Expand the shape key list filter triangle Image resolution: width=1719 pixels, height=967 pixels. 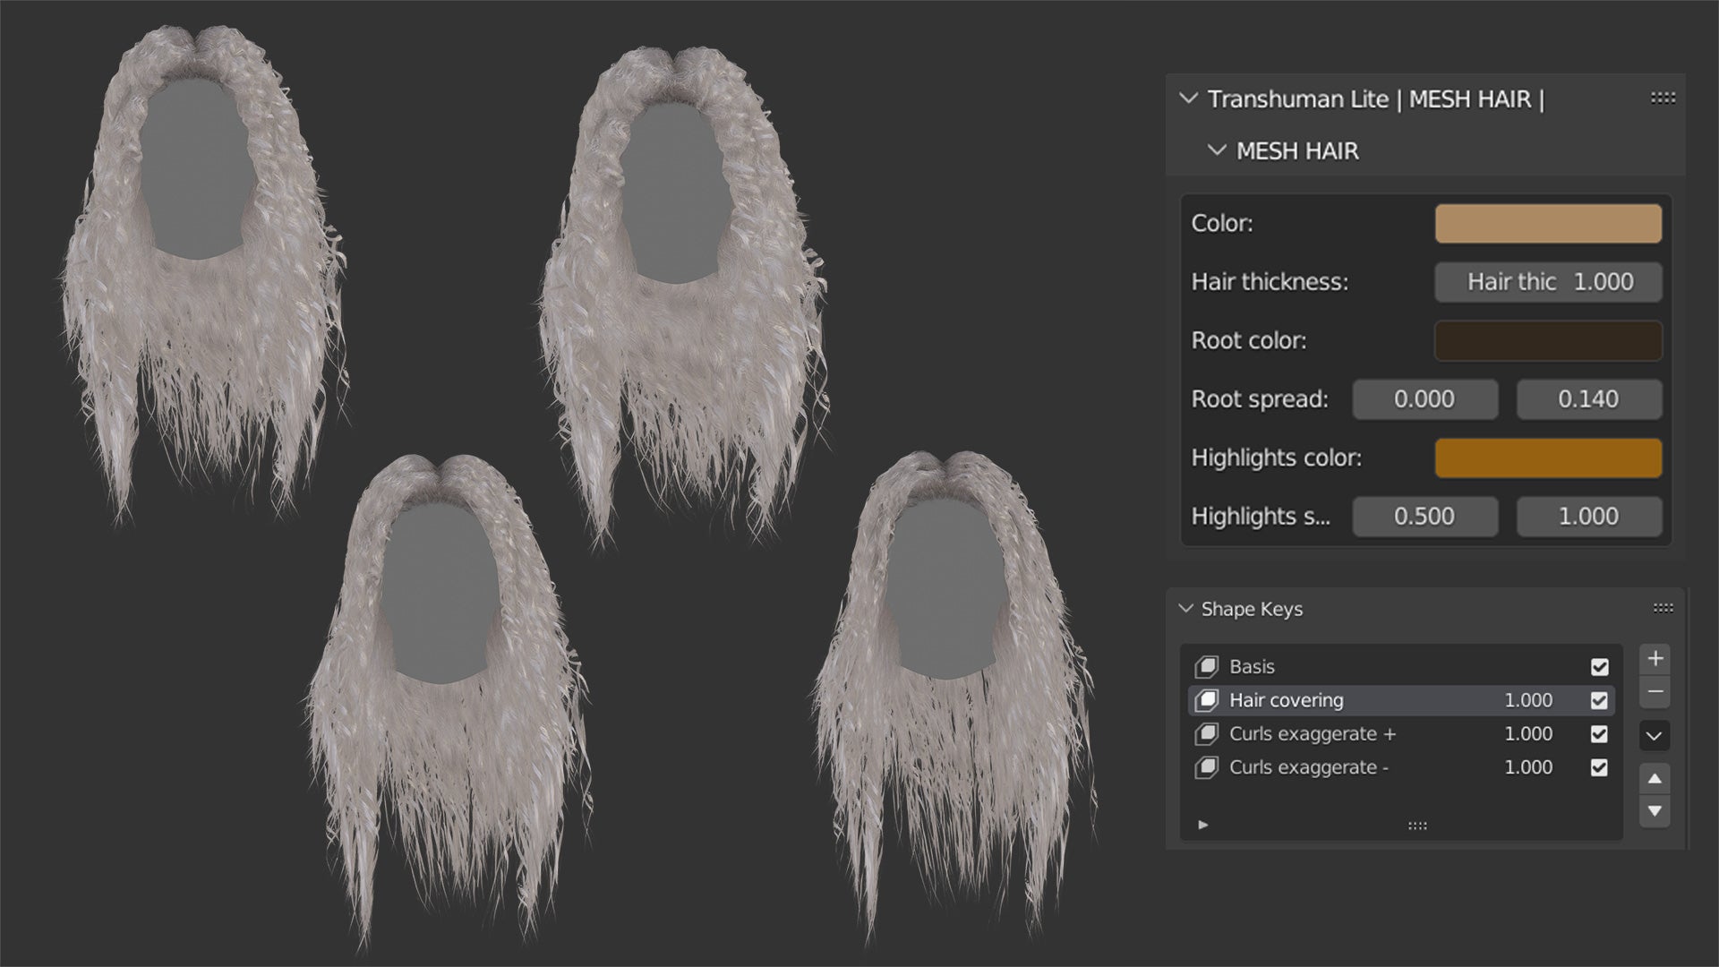tap(1203, 825)
